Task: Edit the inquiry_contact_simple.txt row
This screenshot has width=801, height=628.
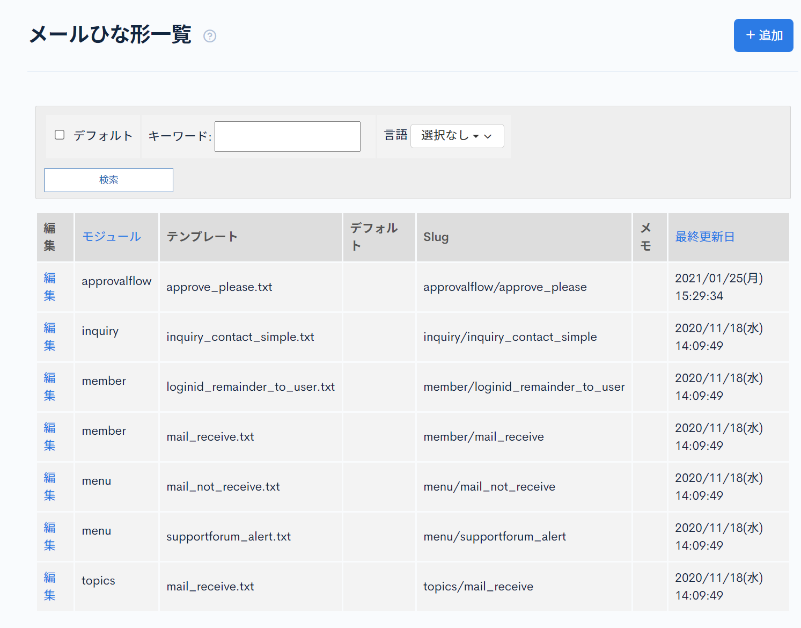Action: click(50, 337)
